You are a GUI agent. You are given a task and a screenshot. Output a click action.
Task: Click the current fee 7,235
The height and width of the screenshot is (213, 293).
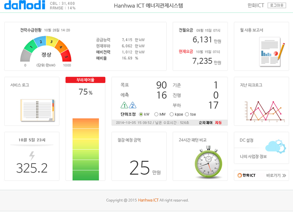point(202,61)
